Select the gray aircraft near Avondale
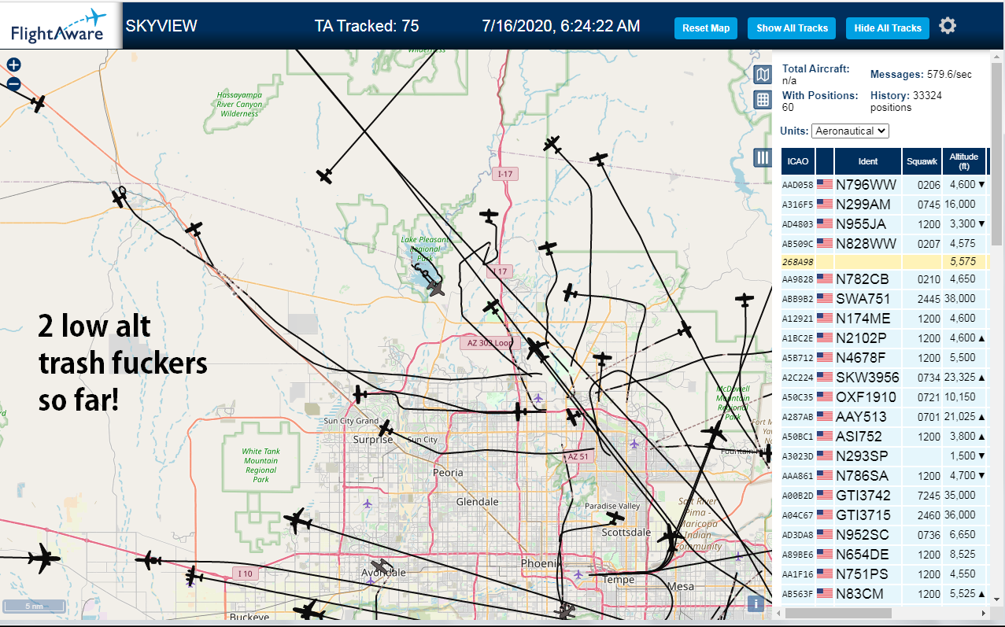 [x=381, y=566]
